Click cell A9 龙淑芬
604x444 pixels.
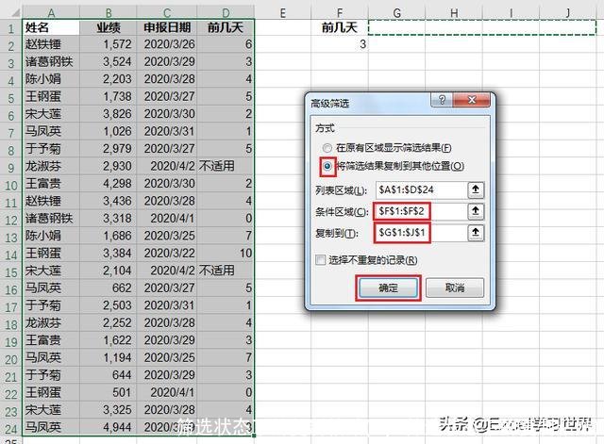[x=51, y=166]
